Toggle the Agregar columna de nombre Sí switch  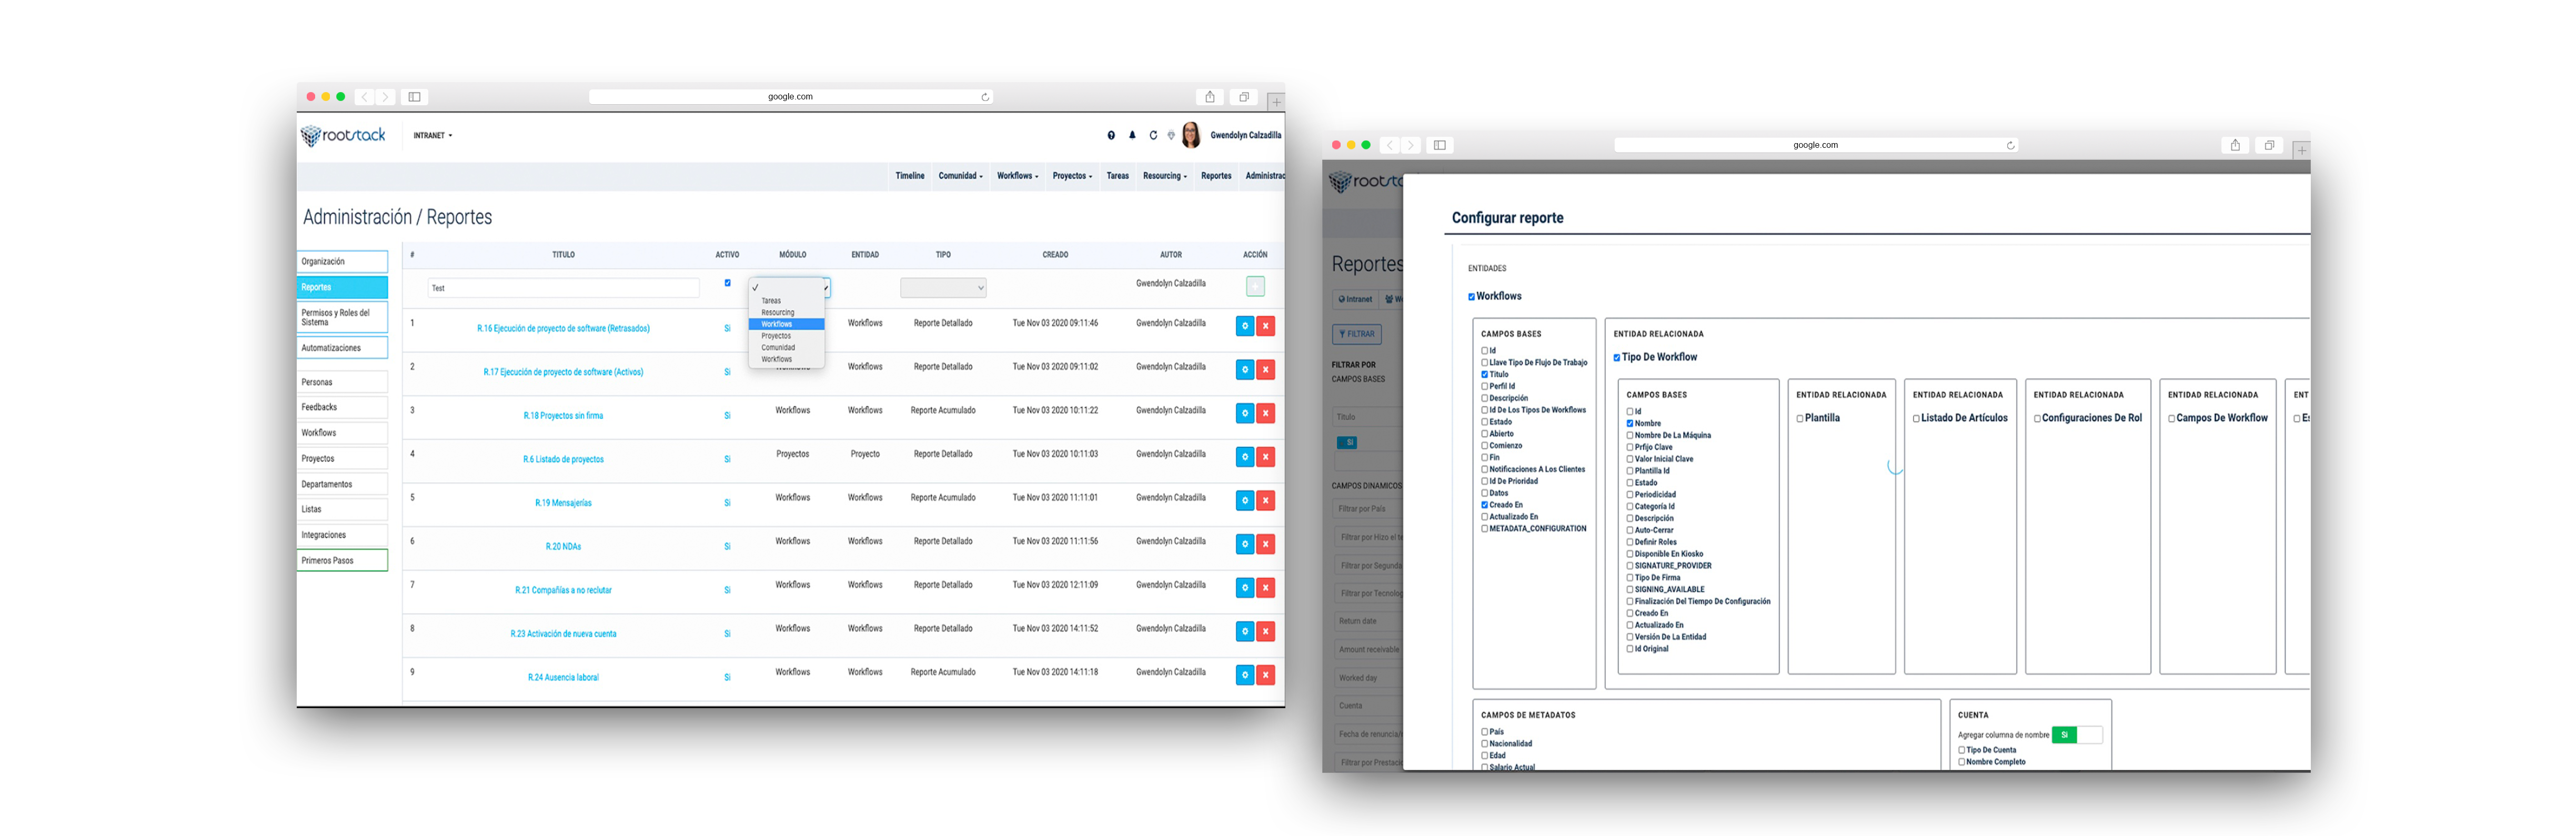point(2077,735)
